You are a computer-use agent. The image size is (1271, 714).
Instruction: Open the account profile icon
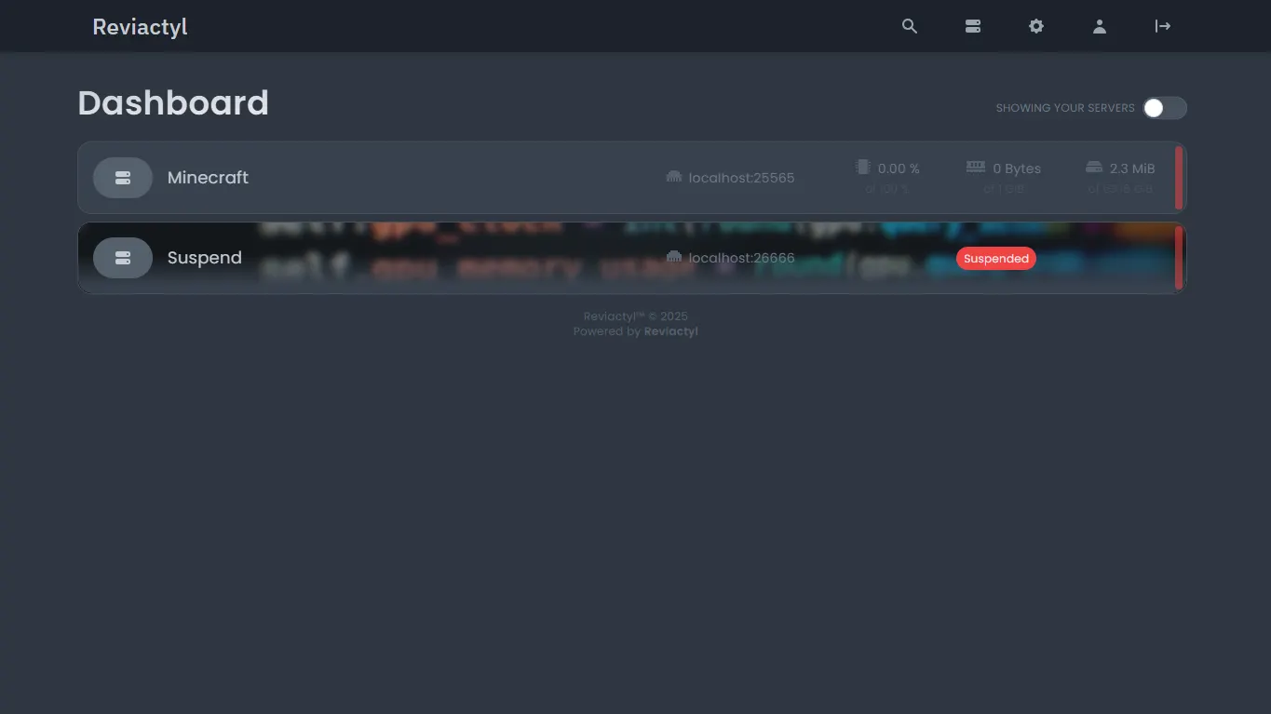pos(1099,26)
